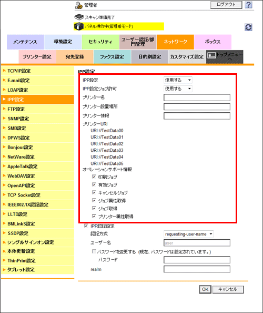Image resolution: width=263 pixels, height=313 pixels.
Task: Click the scanner status icon
Action: 79,17
